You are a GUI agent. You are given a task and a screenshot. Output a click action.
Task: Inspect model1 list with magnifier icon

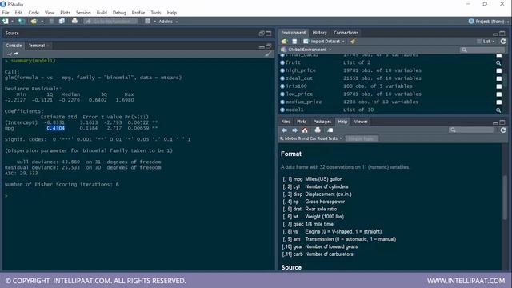pos(498,110)
